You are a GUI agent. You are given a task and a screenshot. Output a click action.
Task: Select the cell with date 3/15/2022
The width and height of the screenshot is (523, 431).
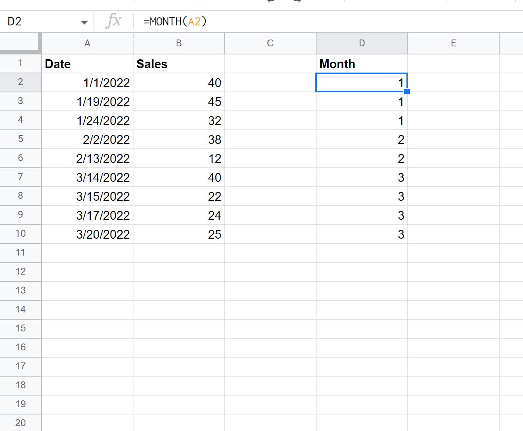(87, 196)
